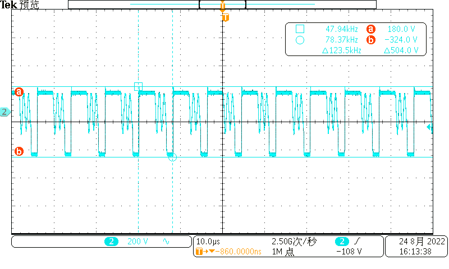Click the rising edge trigger slope icon
This screenshot has height=269, width=449.
(x=357, y=242)
